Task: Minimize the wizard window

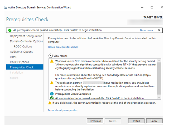Action: (142, 7)
